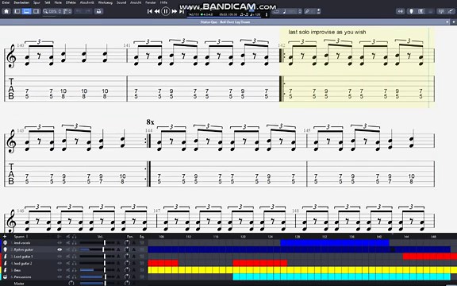Click the Percussions drum icon

(x=6, y=277)
